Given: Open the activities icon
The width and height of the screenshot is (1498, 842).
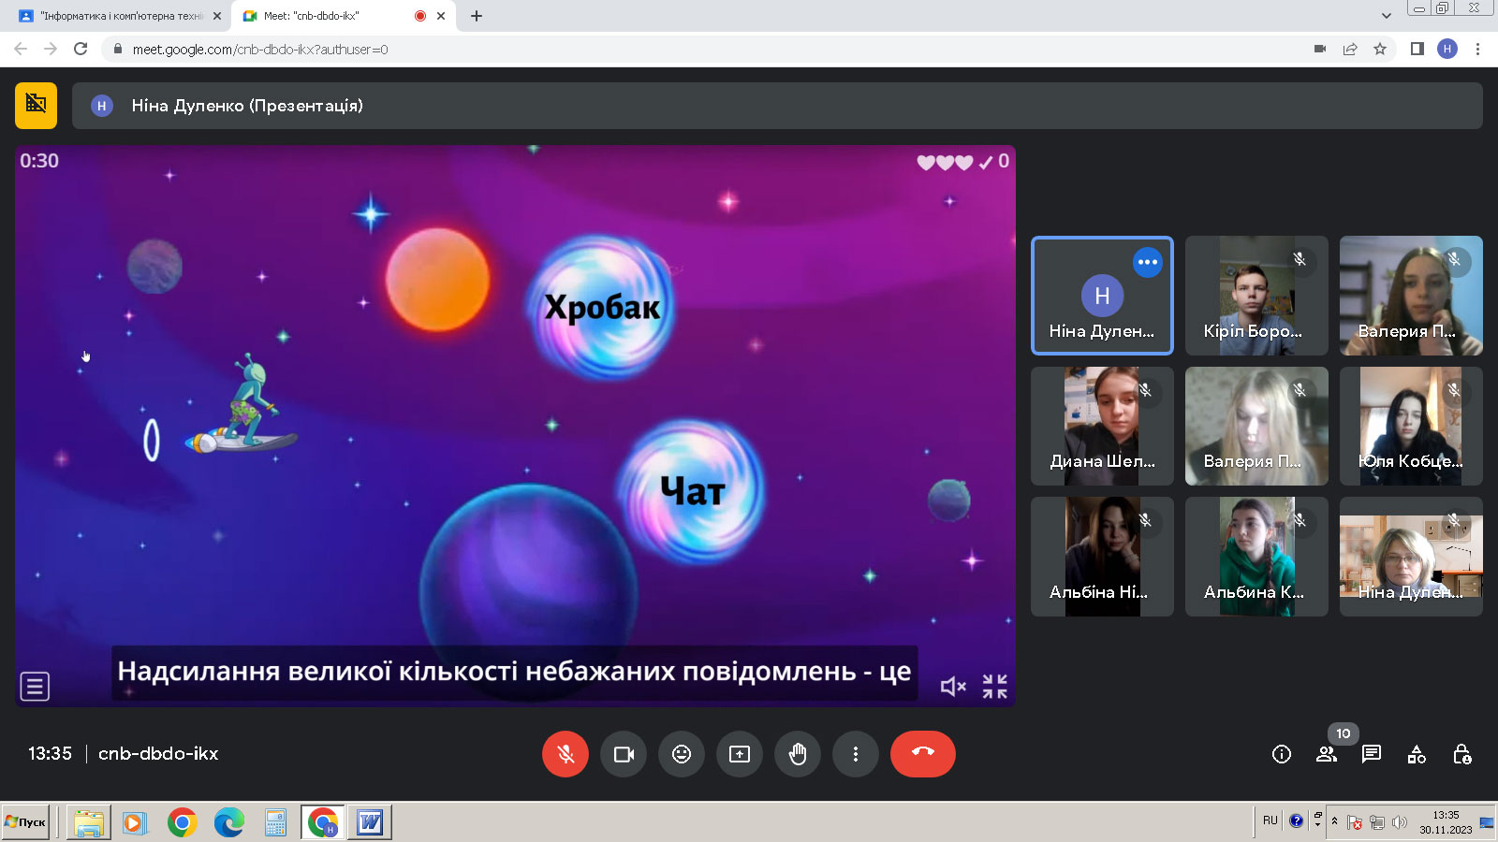Looking at the screenshot, I should coord(1417,754).
